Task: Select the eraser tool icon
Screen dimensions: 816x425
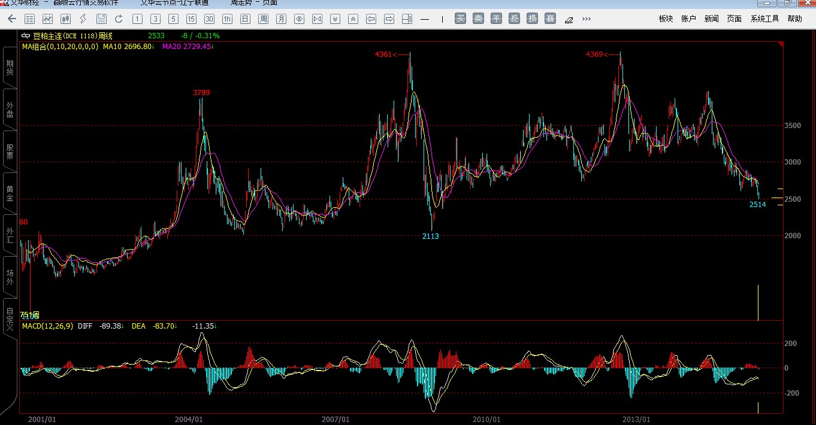Action: (569, 19)
